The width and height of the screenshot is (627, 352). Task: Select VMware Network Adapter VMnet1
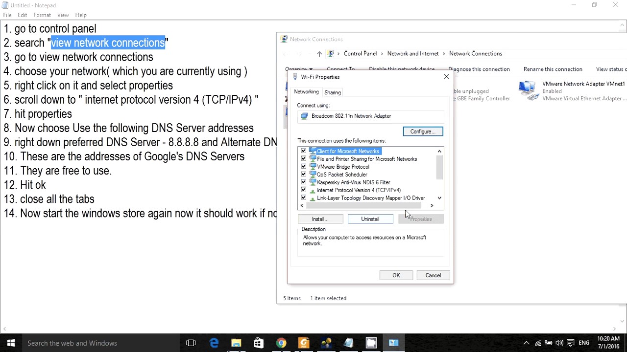pos(572,91)
